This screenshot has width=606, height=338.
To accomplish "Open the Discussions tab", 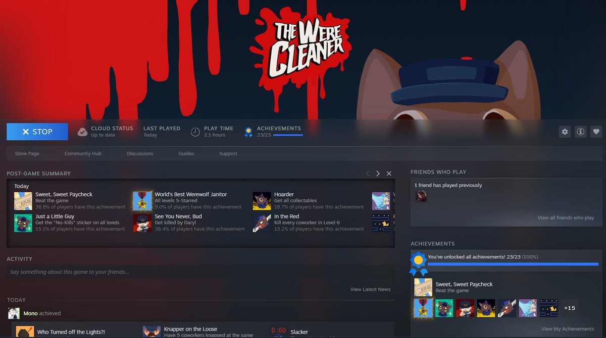I will (140, 153).
